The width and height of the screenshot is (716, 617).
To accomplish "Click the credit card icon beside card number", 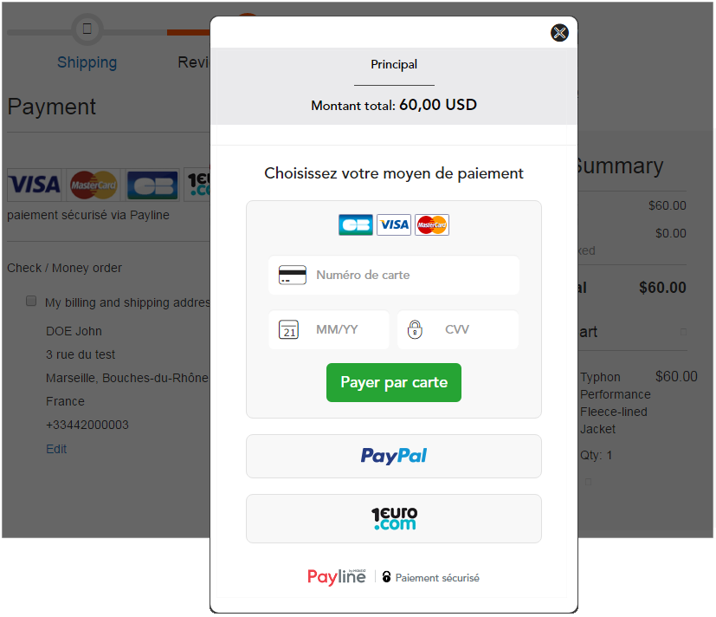I will point(293,275).
